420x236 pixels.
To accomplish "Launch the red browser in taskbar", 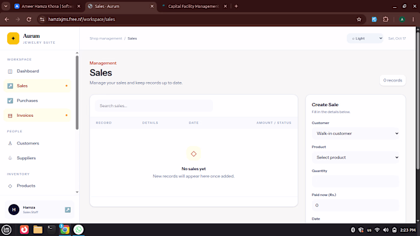I will (x=24, y=229).
